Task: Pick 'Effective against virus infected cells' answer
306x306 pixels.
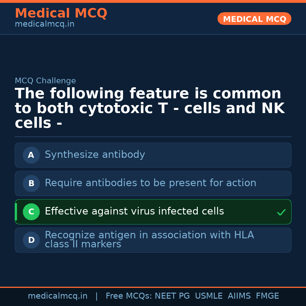Action: [134, 211]
